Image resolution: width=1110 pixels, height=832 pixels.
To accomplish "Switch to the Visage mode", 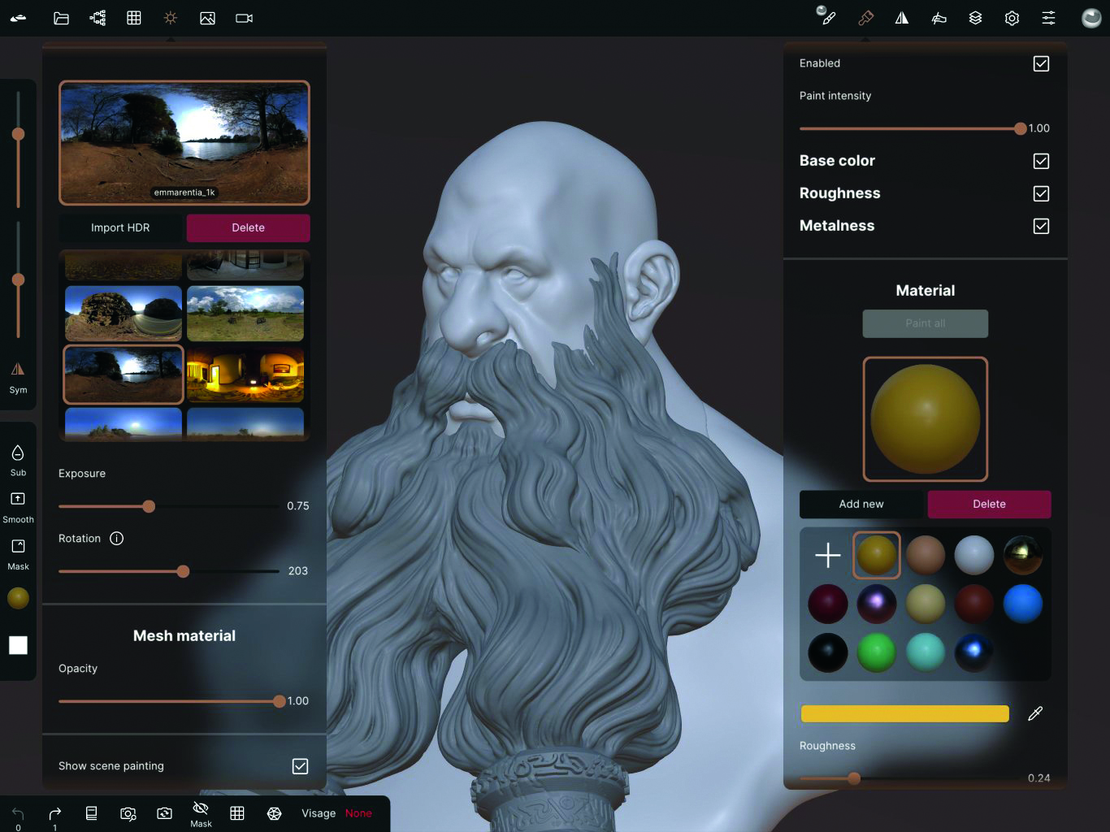I will 318,812.
